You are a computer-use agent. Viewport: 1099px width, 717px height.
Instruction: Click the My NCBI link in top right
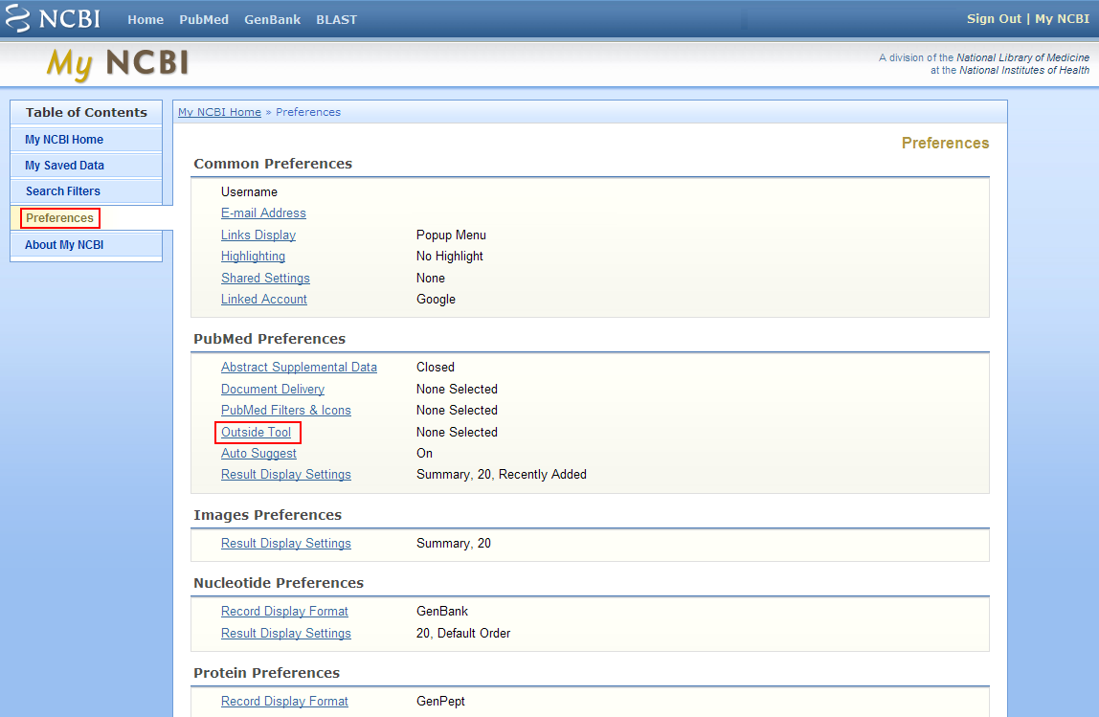[x=1062, y=19]
